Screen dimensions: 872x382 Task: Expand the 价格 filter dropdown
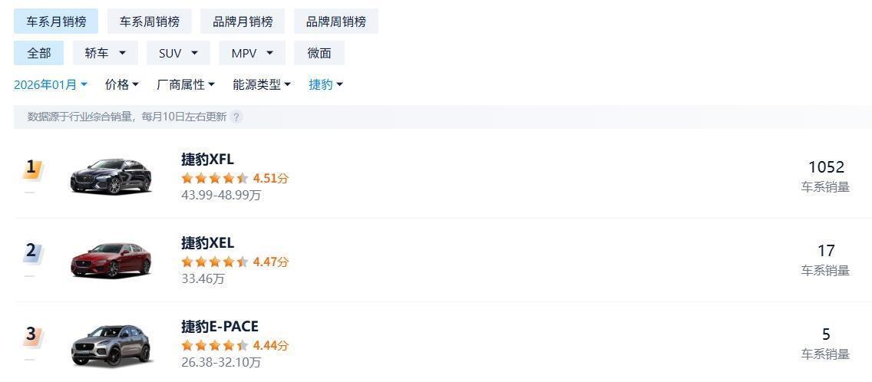pos(122,84)
